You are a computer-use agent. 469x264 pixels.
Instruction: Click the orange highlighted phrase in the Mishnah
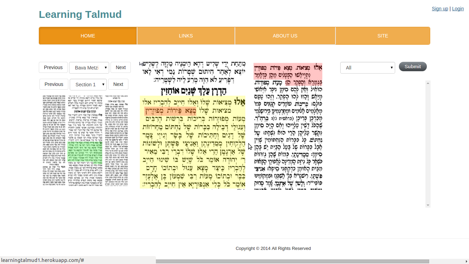pos(170,111)
